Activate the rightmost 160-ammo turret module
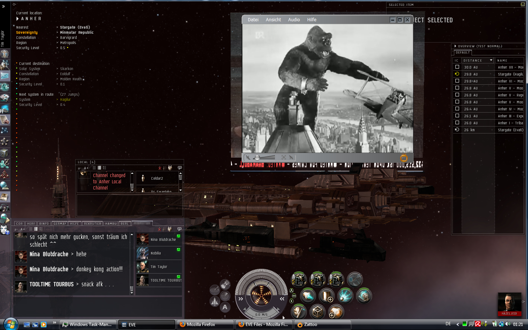 pos(336,279)
